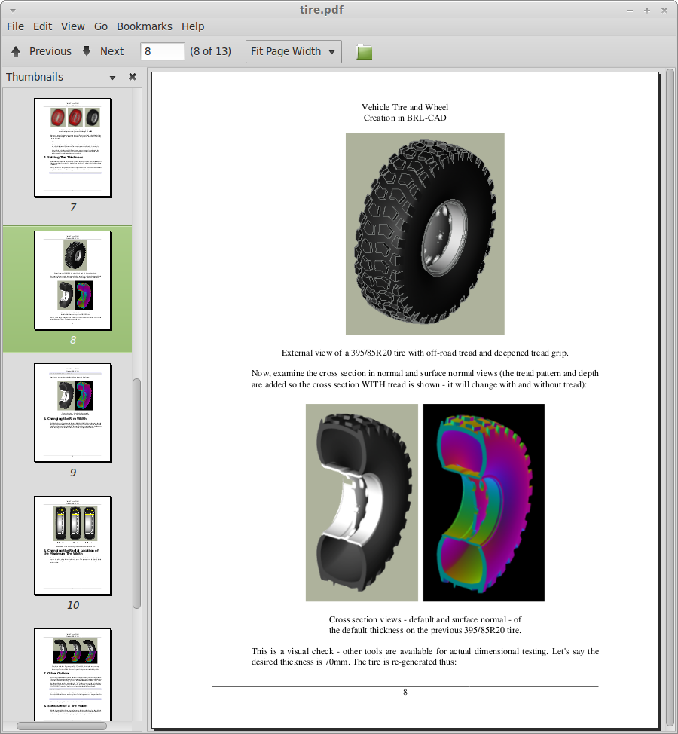Close the Thumbnails sidebar with the X

point(133,77)
